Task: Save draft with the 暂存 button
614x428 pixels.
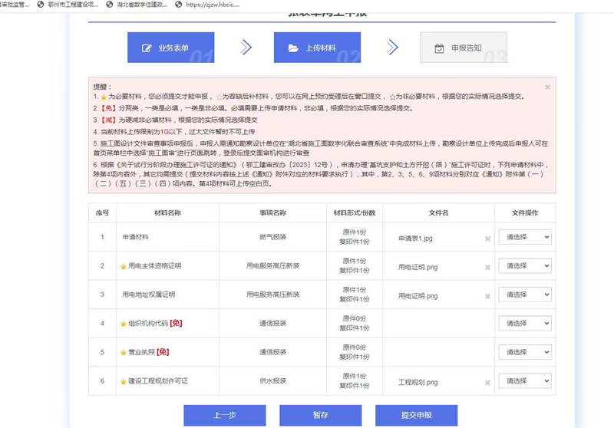Action: pos(320,415)
